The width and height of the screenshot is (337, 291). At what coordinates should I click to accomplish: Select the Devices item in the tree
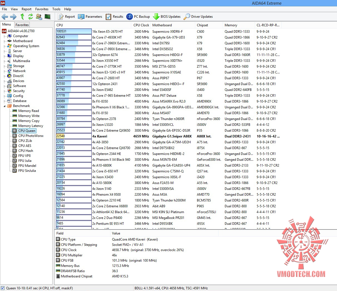(19, 81)
